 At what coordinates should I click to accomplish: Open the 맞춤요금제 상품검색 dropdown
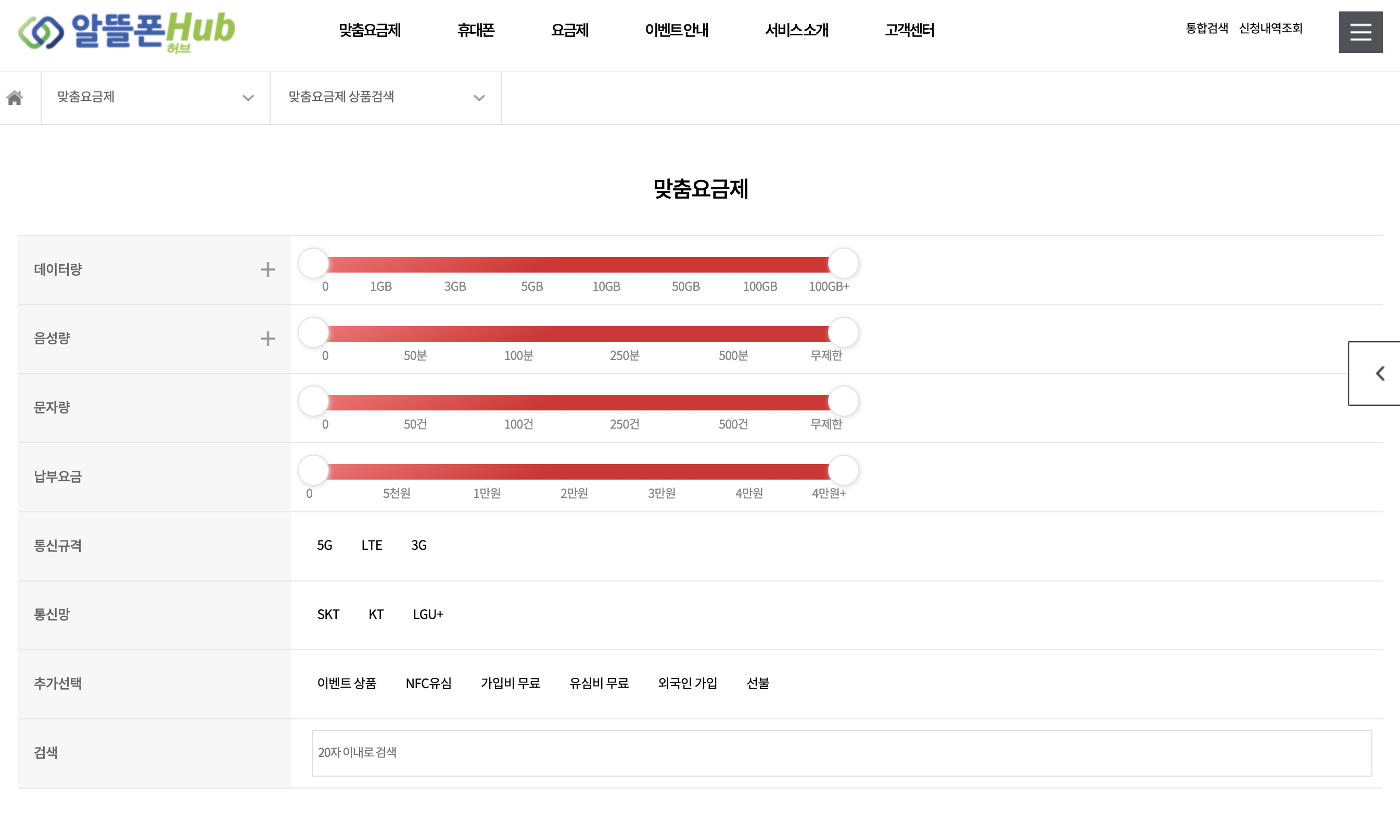point(386,97)
